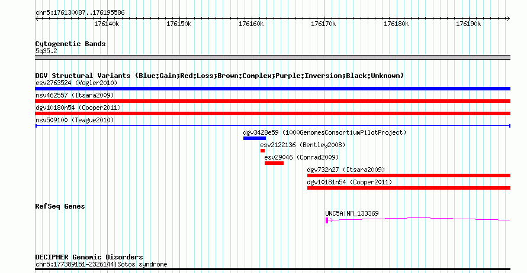Open the esv2122136 (Bentley2008) label
This screenshot has height=273, width=527.
pyautogui.click(x=303, y=145)
